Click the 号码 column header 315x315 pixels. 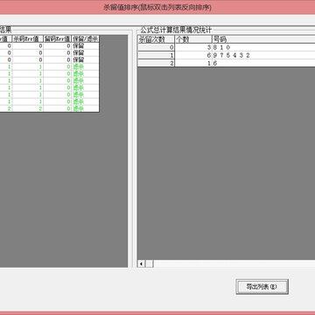[263, 39]
